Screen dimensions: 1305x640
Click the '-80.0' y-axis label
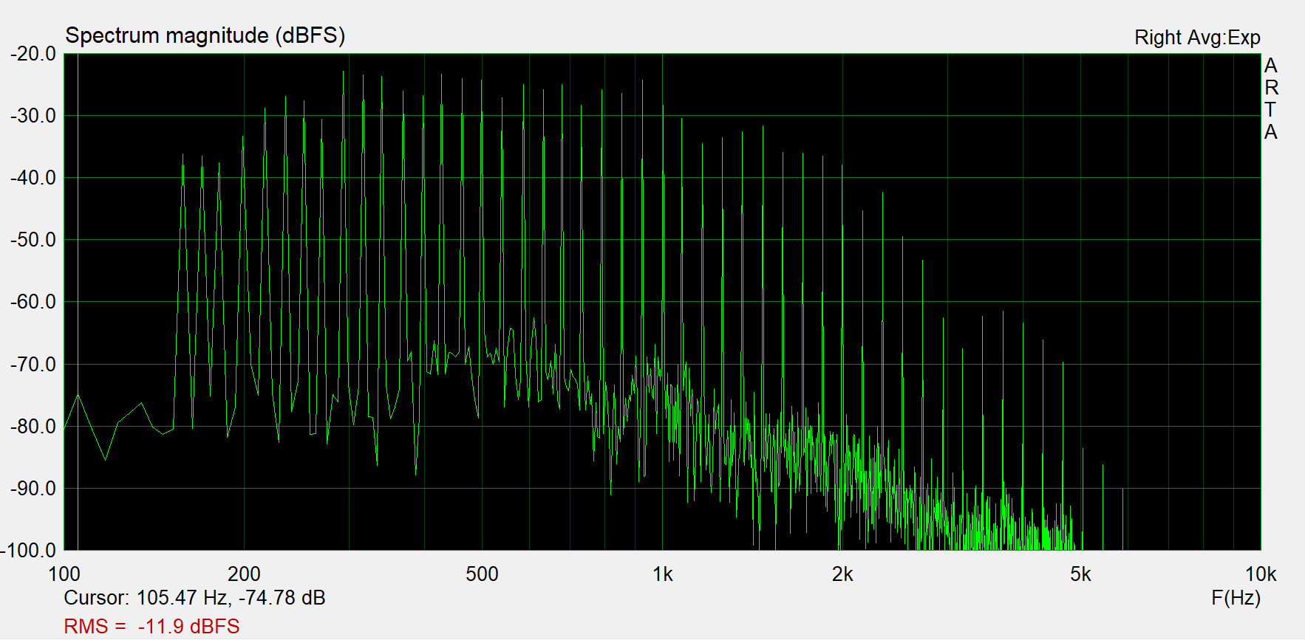(33, 427)
